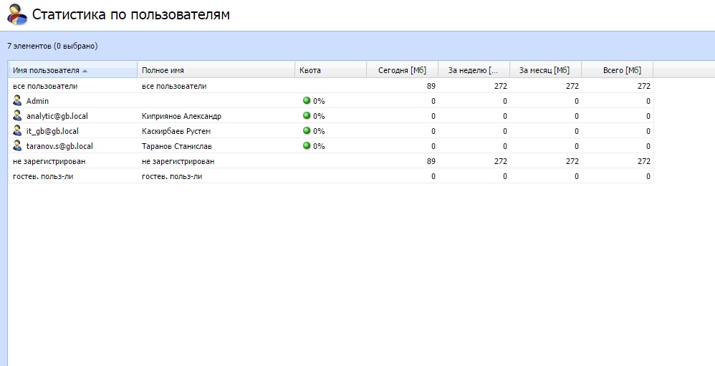Click the 0% quota value for taranov.s@gb.local

click(319, 146)
